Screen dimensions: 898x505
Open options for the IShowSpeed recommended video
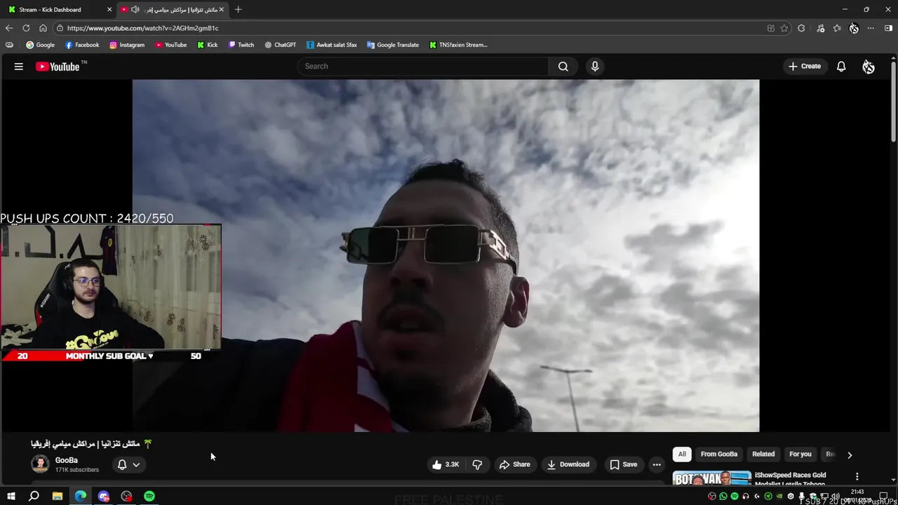857,477
